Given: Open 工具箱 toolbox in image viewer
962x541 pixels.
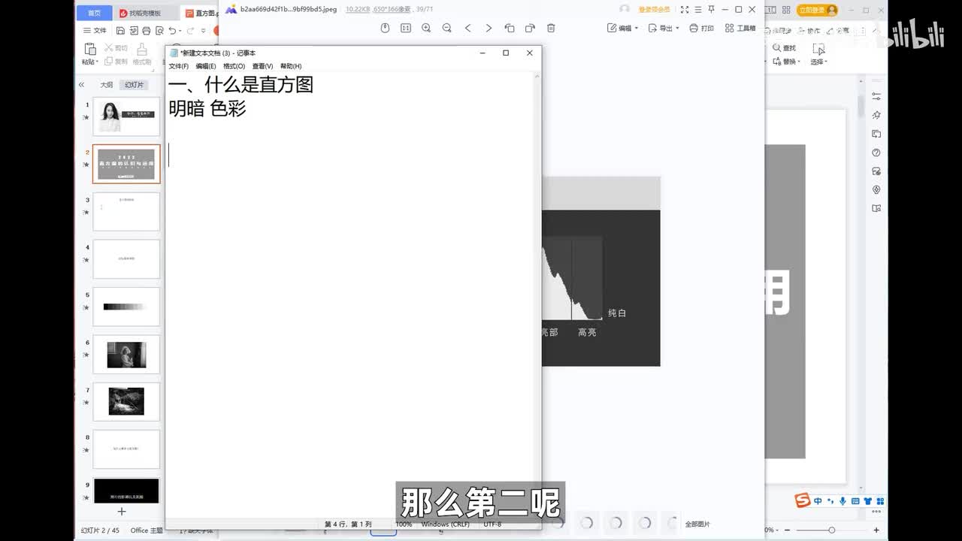Looking at the screenshot, I should (x=740, y=28).
